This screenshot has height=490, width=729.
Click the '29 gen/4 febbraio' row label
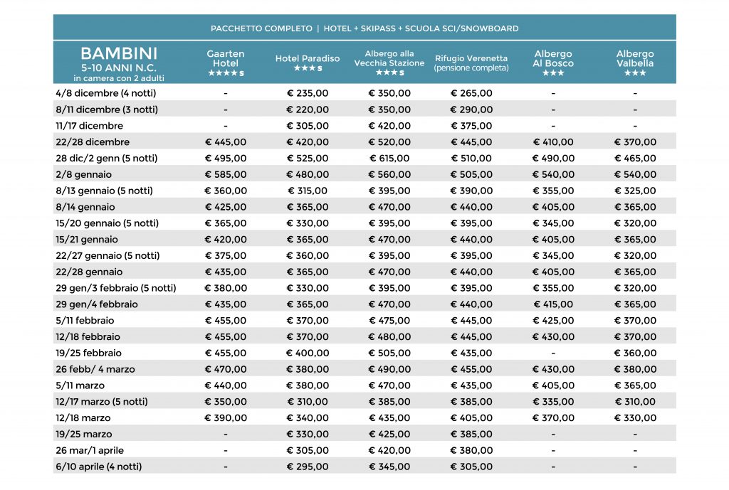(x=97, y=304)
